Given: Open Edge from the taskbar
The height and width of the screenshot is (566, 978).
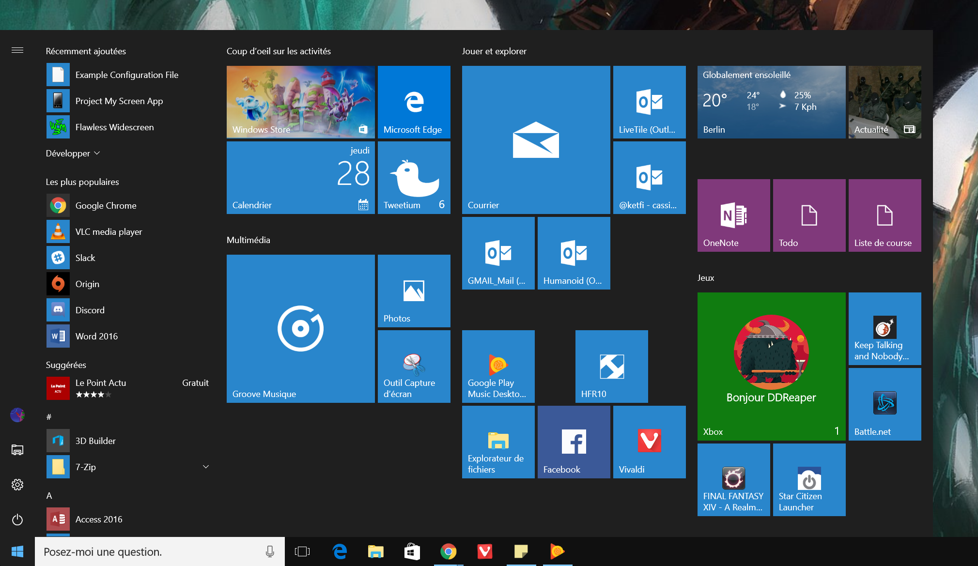Looking at the screenshot, I should pyautogui.click(x=340, y=551).
